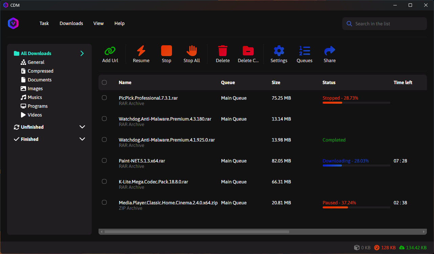The image size is (434, 254).
Task: Toggle the select-all checkbox in header
Action: [x=104, y=82]
